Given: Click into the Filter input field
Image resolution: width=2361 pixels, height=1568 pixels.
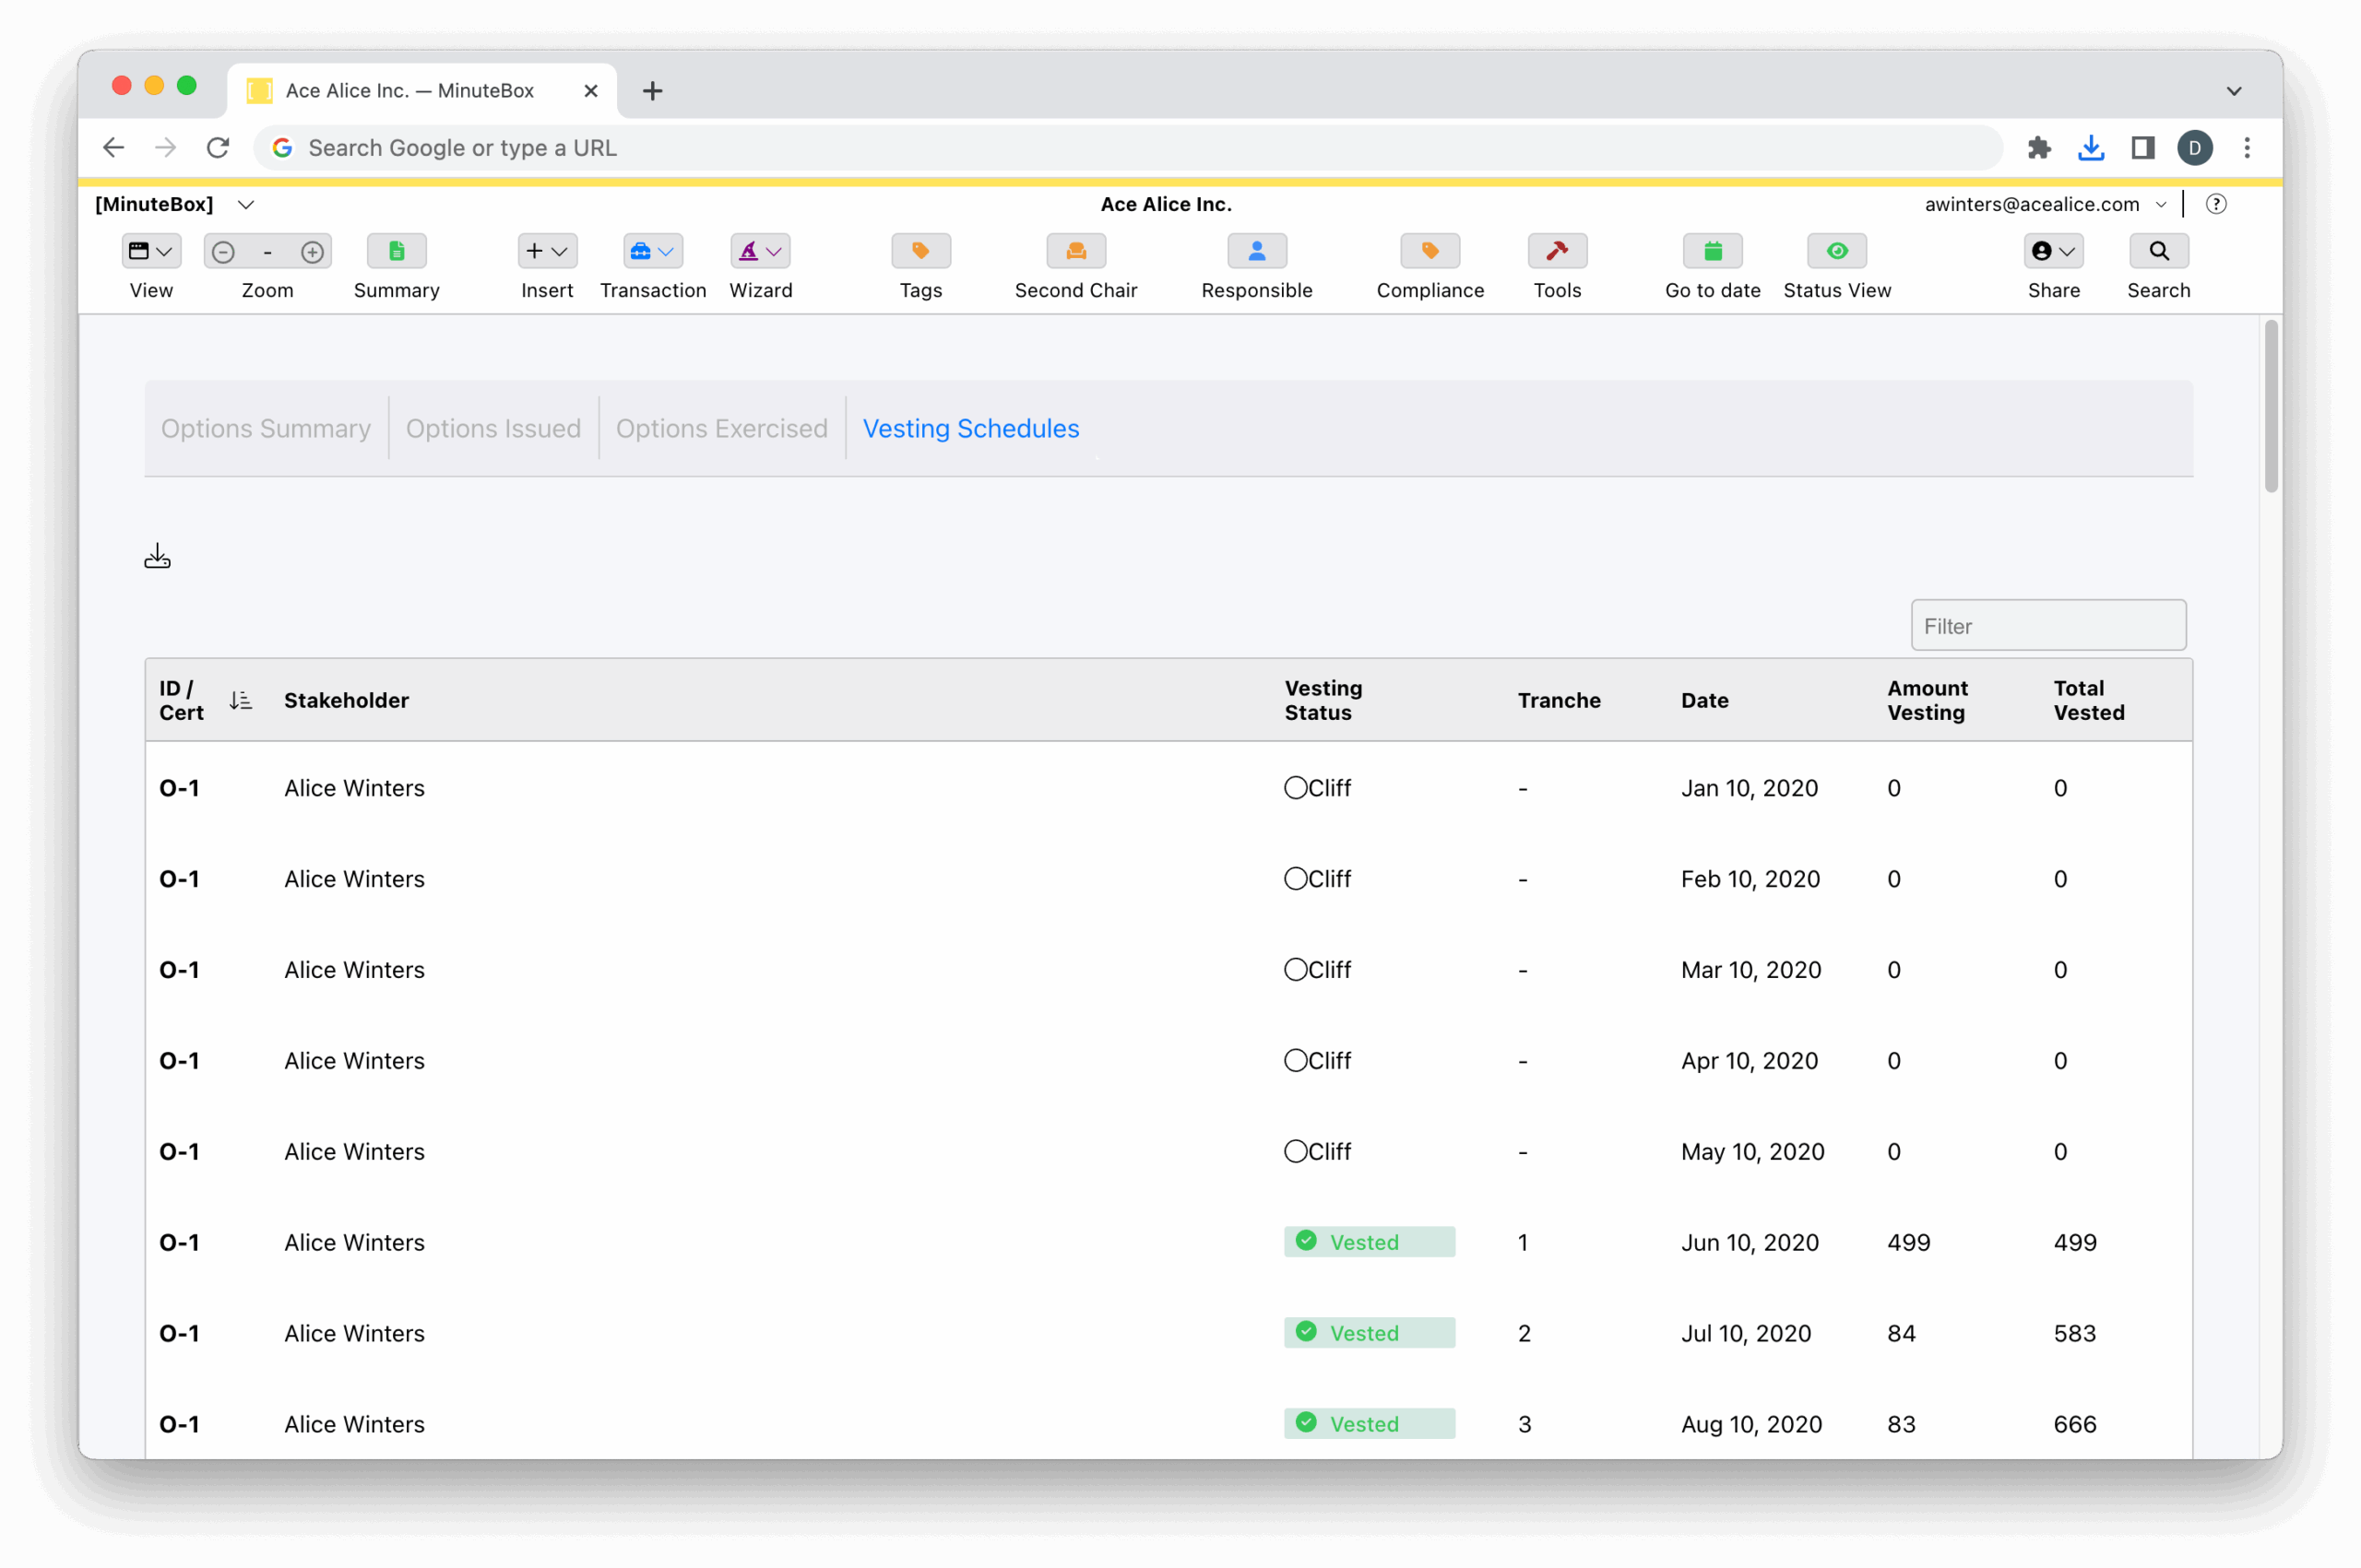Looking at the screenshot, I should coord(2047,626).
